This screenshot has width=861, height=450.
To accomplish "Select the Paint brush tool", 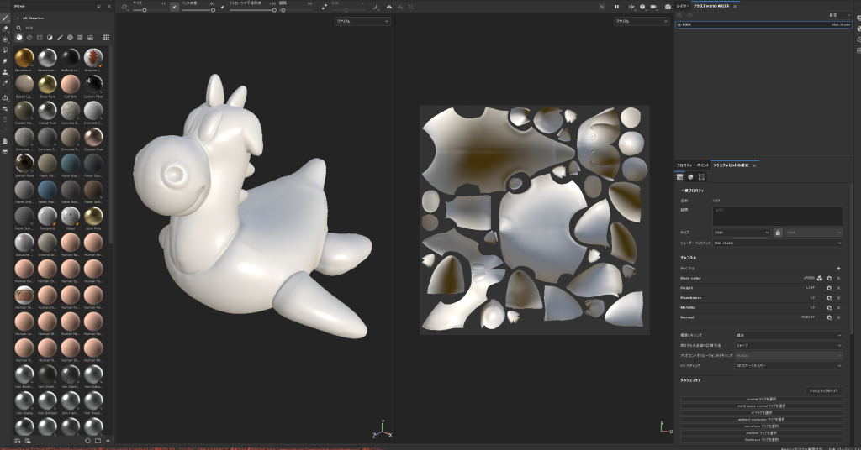I will [x=5, y=18].
